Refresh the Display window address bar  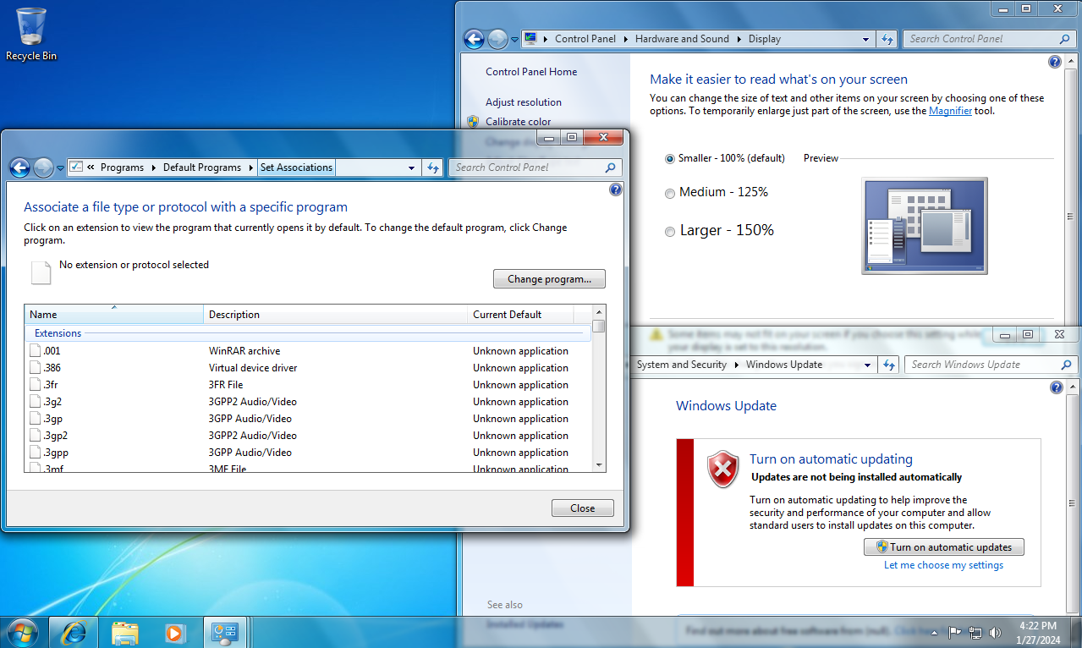click(887, 39)
